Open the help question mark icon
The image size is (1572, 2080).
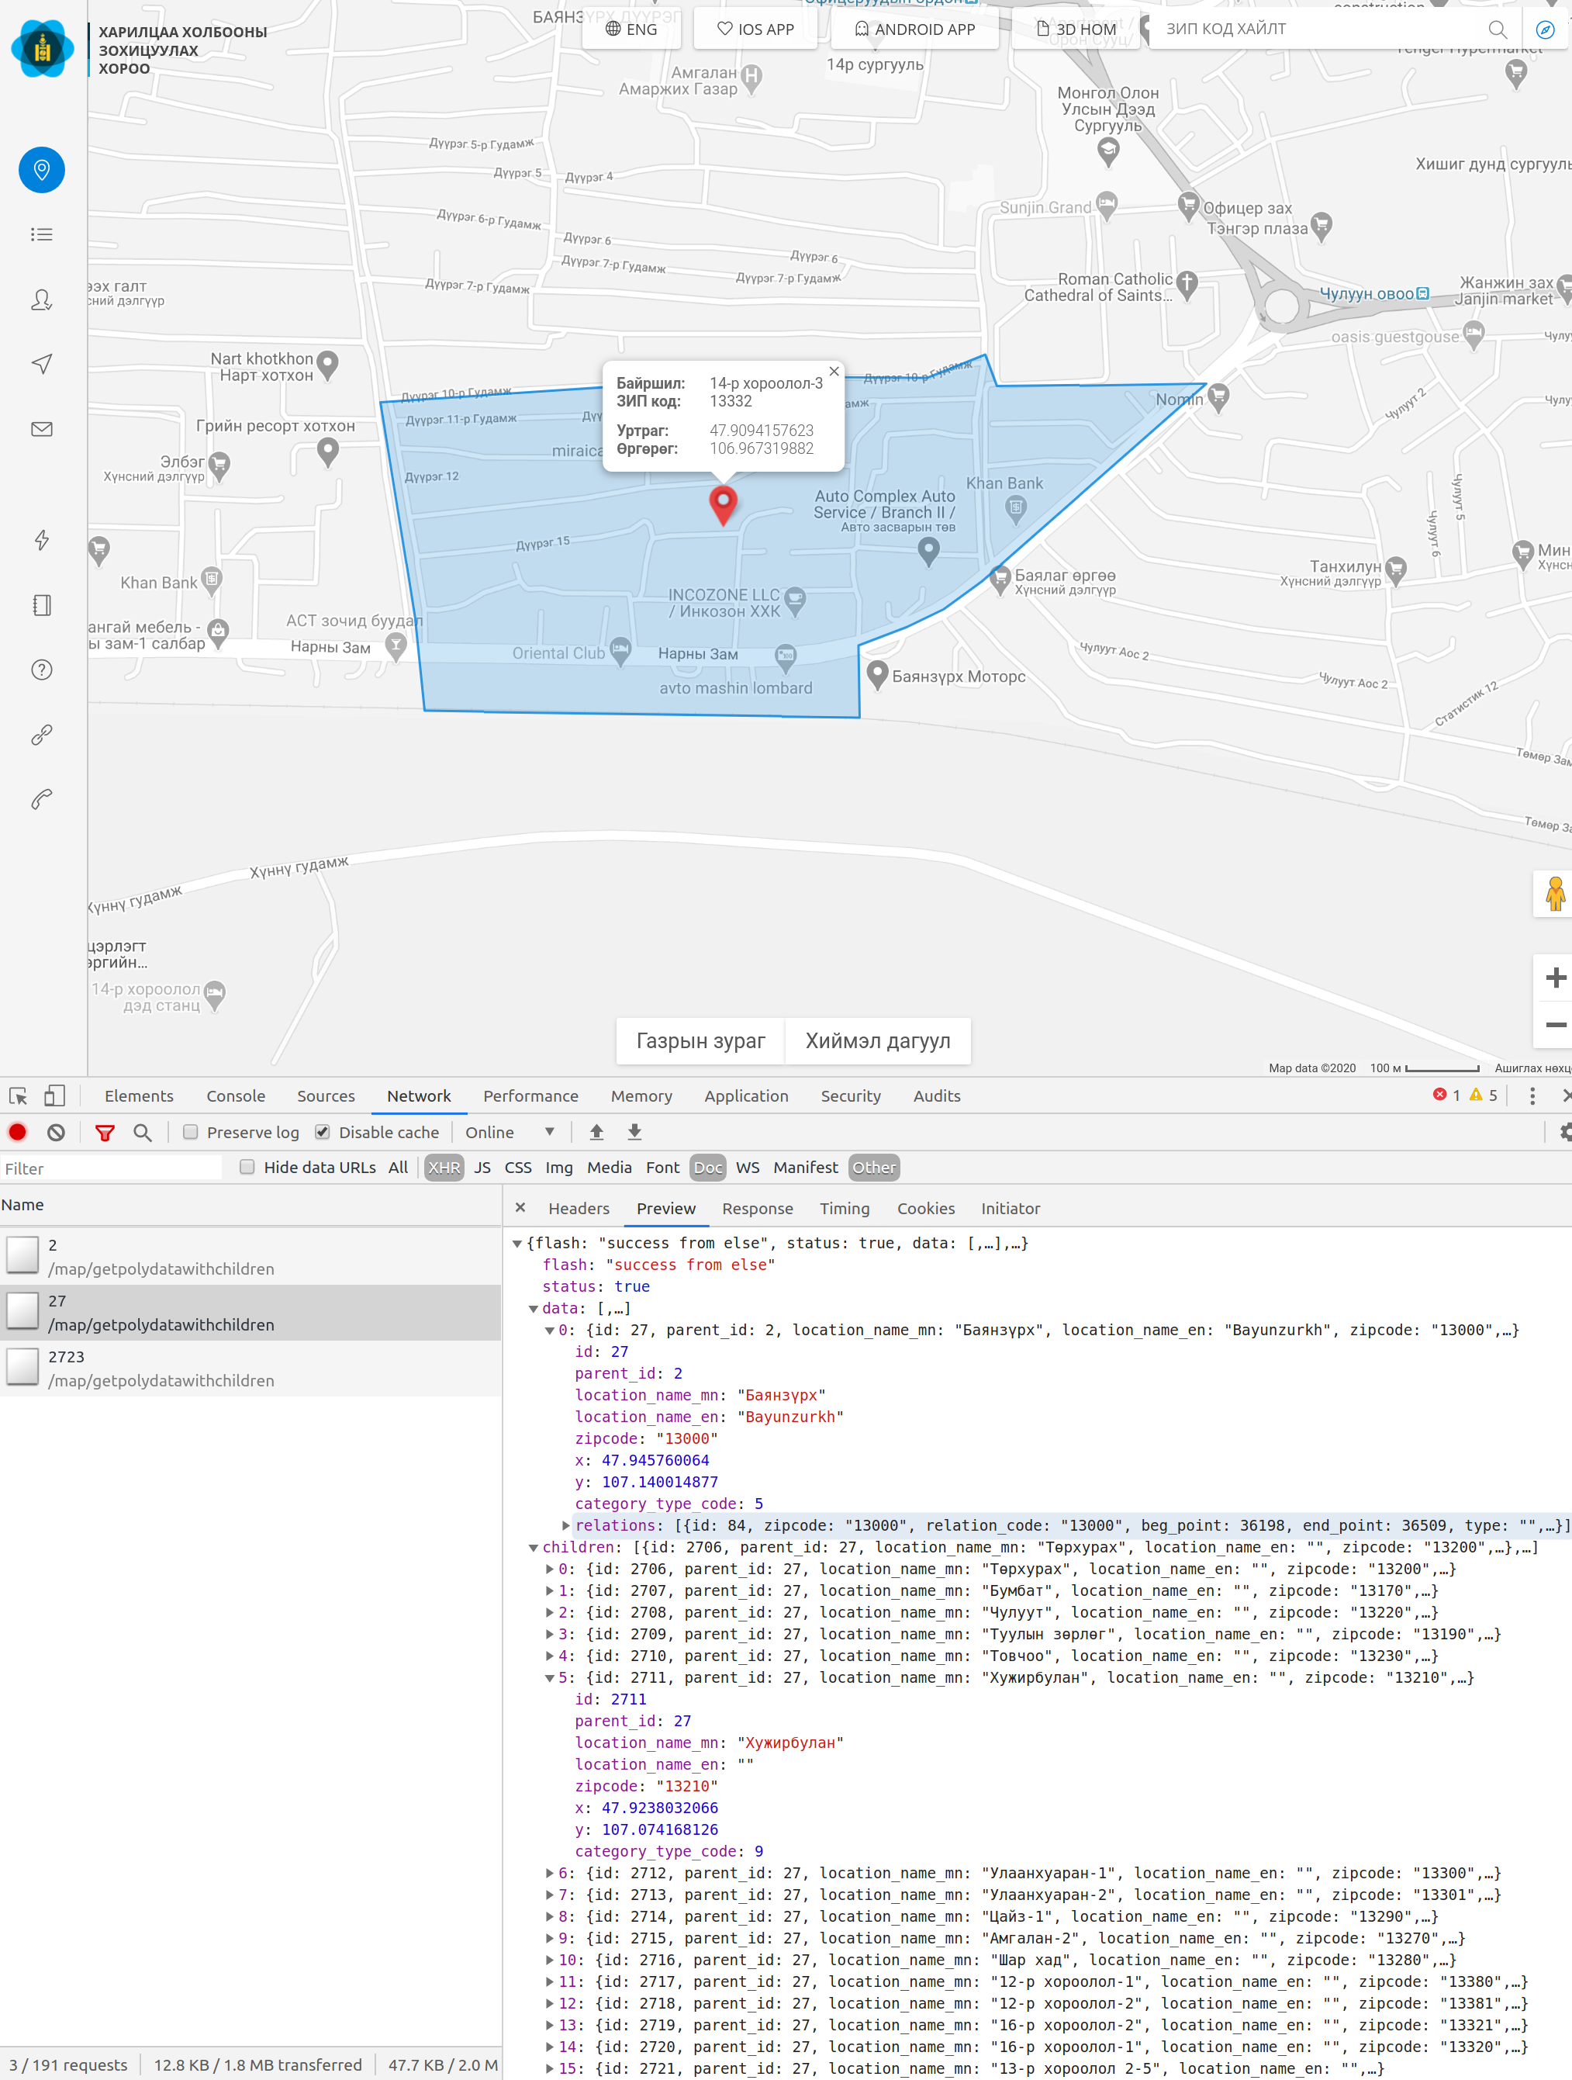point(43,670)
